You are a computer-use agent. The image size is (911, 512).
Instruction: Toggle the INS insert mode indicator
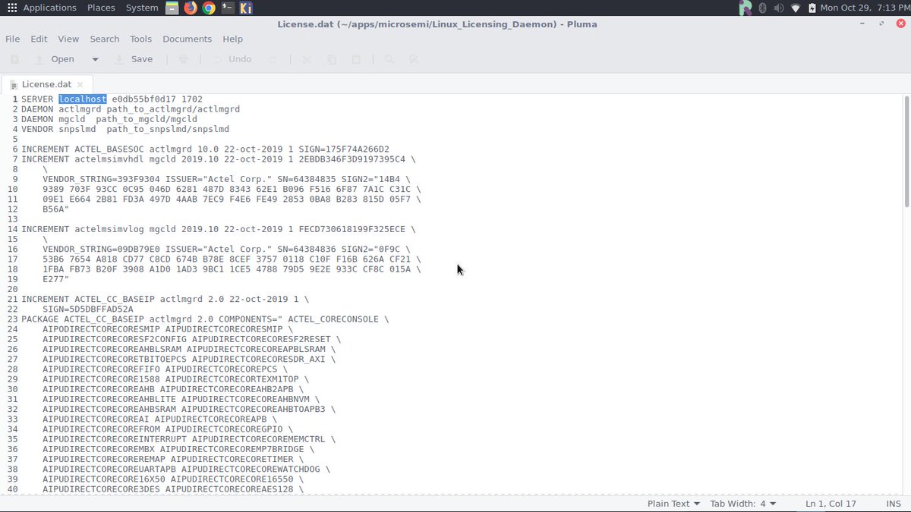894,504
